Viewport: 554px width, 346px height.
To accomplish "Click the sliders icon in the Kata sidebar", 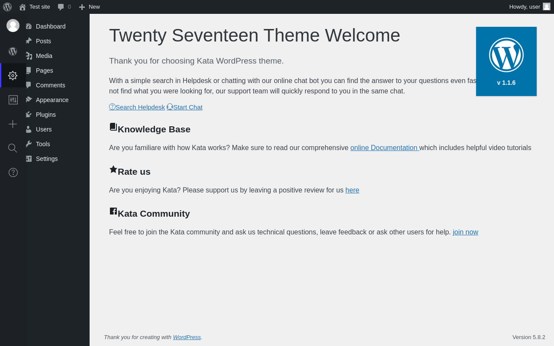I will point(13,100).
